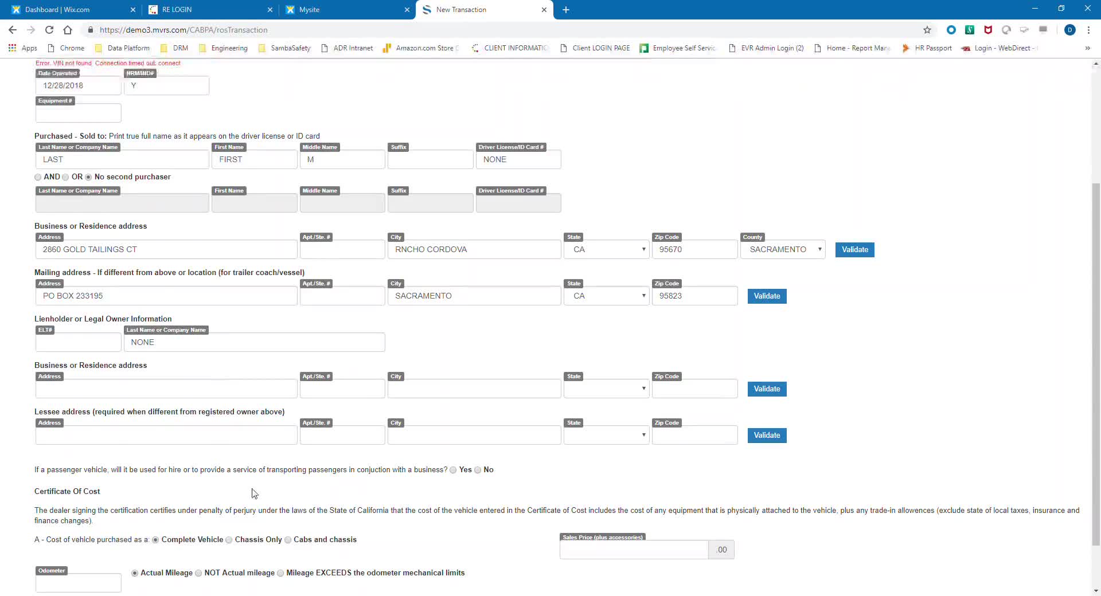1101x596 pixels.
Task: Open the mailing address State dropdown
Action: point(607,296)
